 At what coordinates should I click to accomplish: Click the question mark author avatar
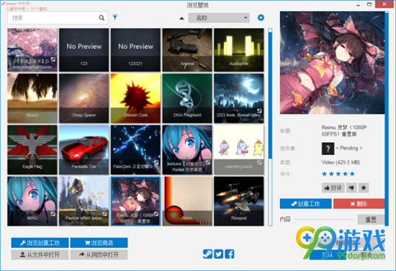pos(328,149)
